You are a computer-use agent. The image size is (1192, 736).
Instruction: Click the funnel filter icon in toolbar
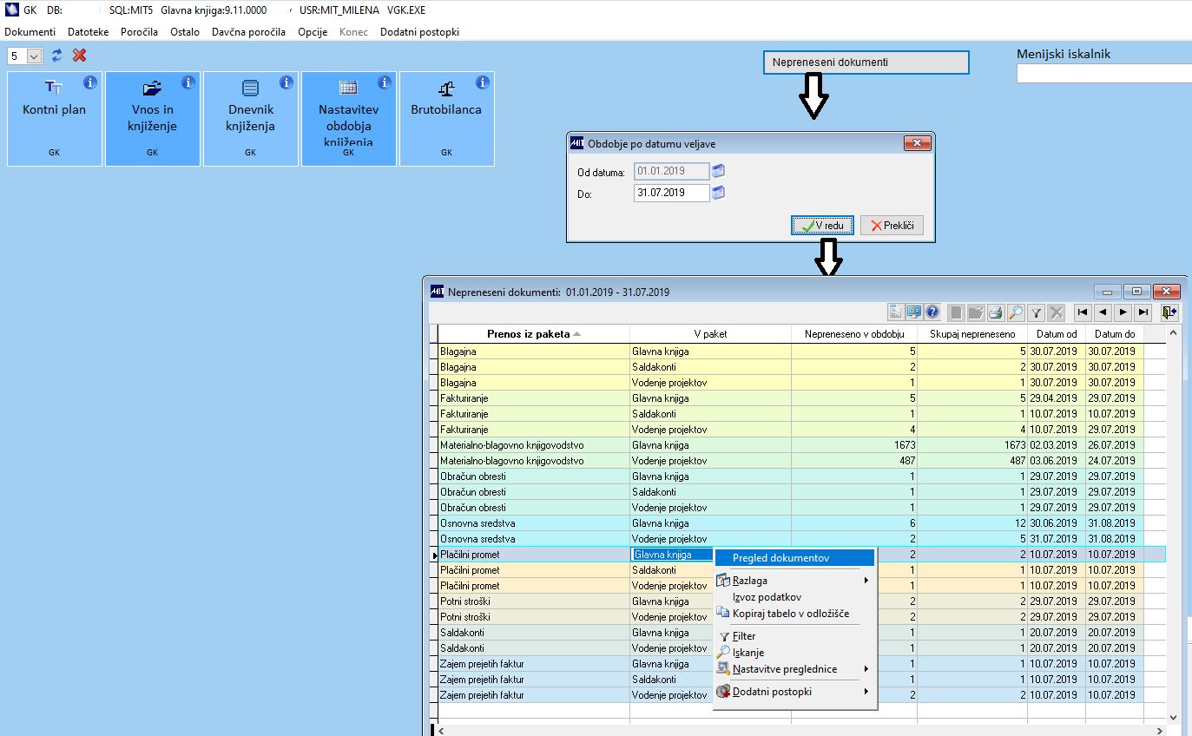point(1036,312)
